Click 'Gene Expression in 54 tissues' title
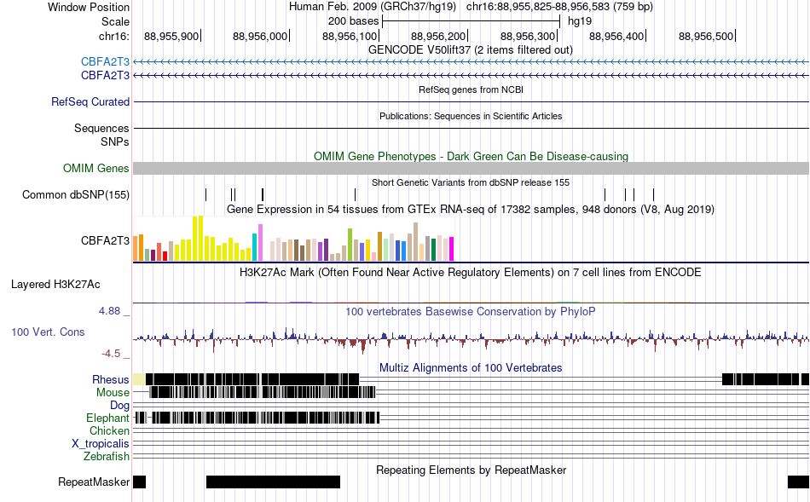Image resolution: width=810 pixels, height=502 pixels. click(x=471, y=209)
